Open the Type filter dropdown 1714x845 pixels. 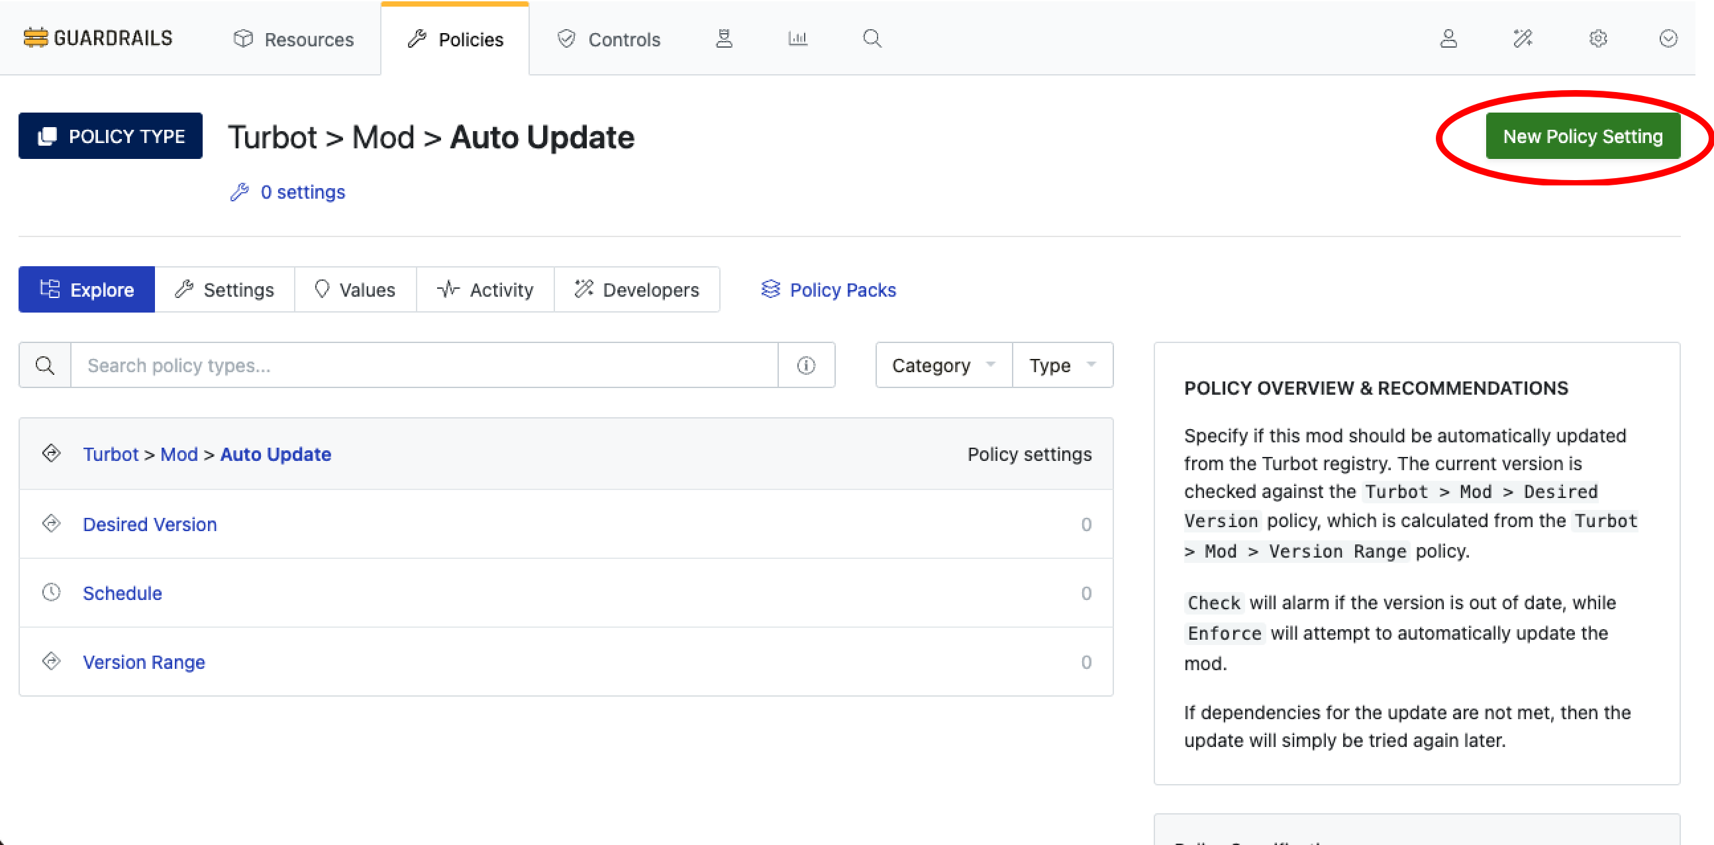point(1062,365)
